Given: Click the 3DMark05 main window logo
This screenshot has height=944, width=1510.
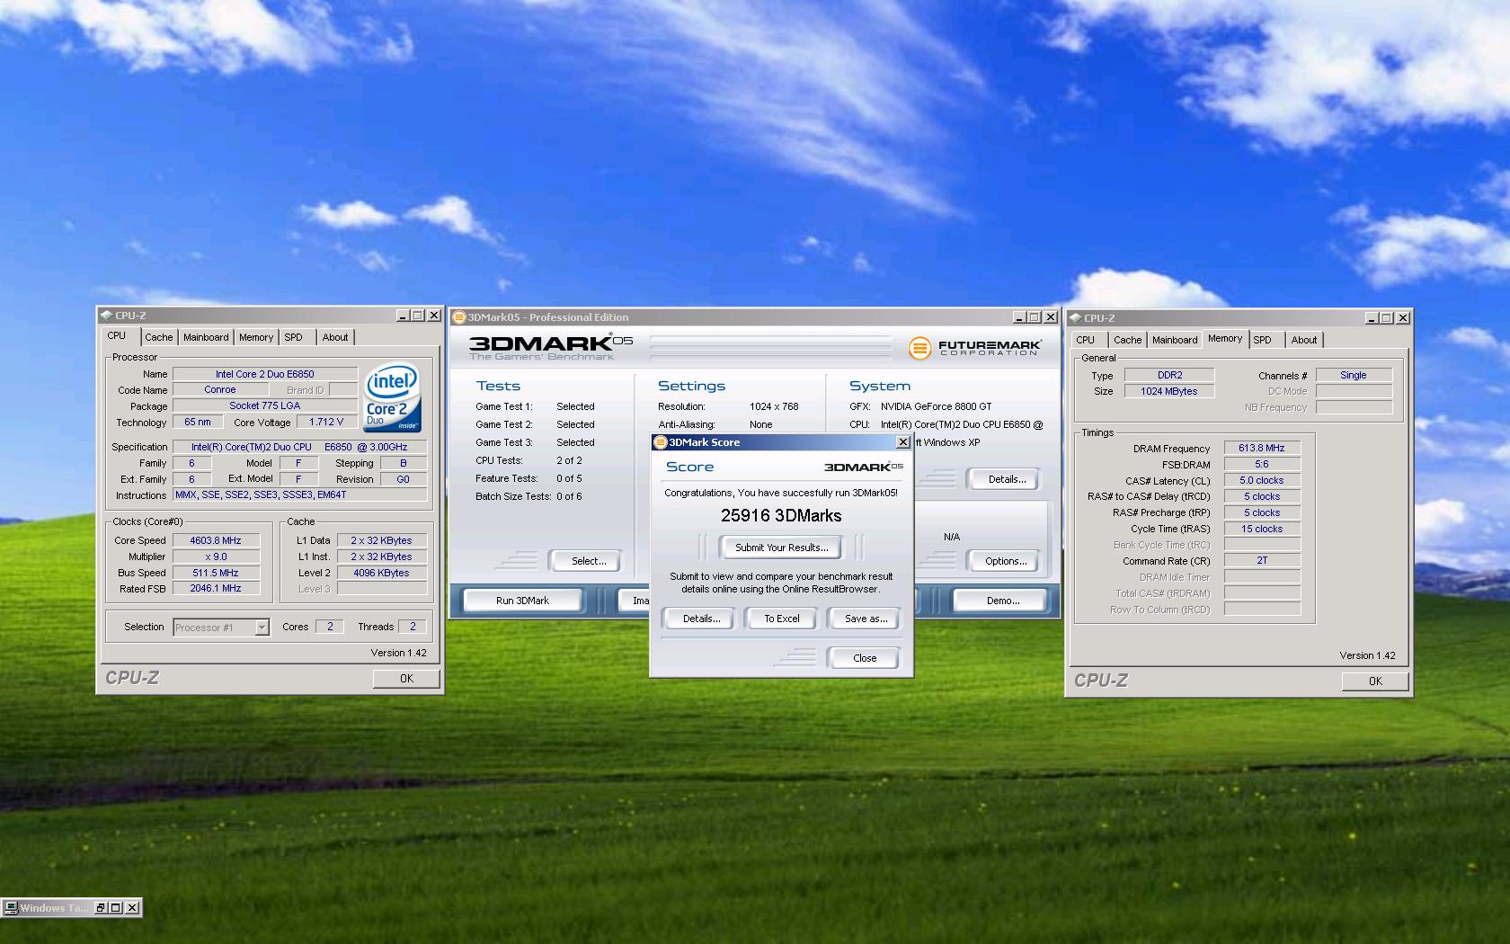Looking at the screenshot, I should (551, 346).
